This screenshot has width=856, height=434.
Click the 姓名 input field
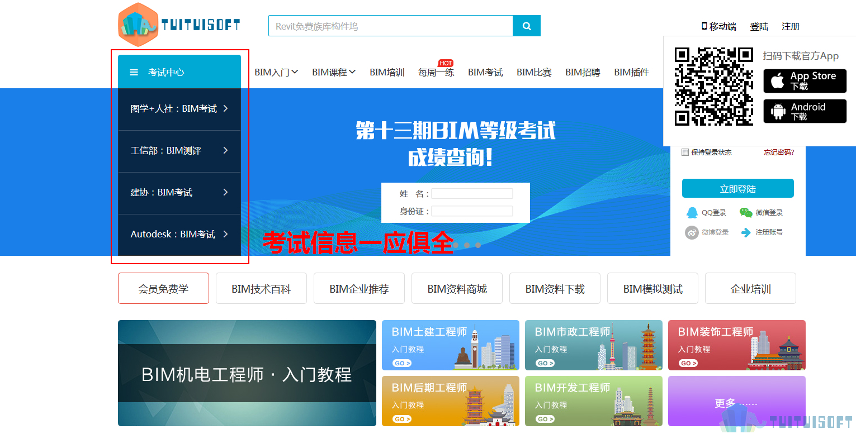coord(472,194)
